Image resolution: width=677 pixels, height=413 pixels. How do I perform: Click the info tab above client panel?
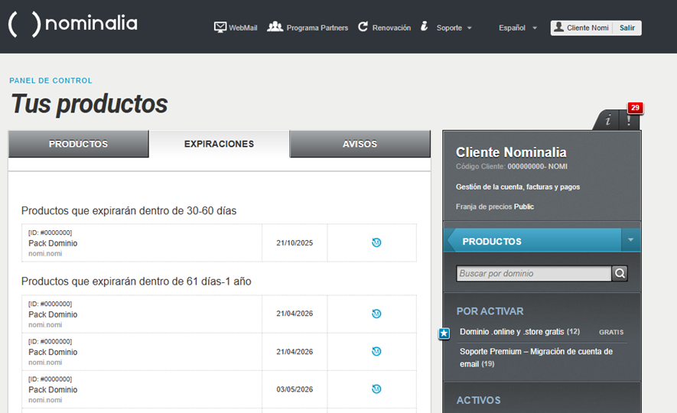click(608, 120)
